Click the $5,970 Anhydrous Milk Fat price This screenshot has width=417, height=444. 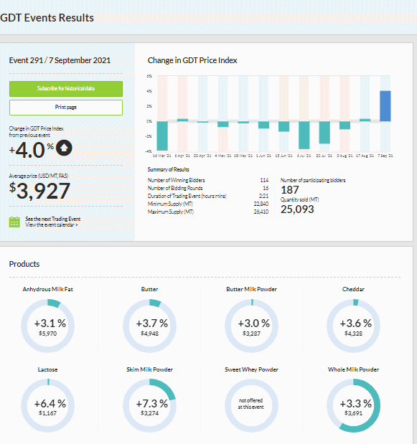coord(48,334)
